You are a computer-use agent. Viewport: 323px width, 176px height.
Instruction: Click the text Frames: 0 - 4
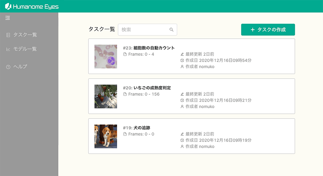[x=141, y=54]
